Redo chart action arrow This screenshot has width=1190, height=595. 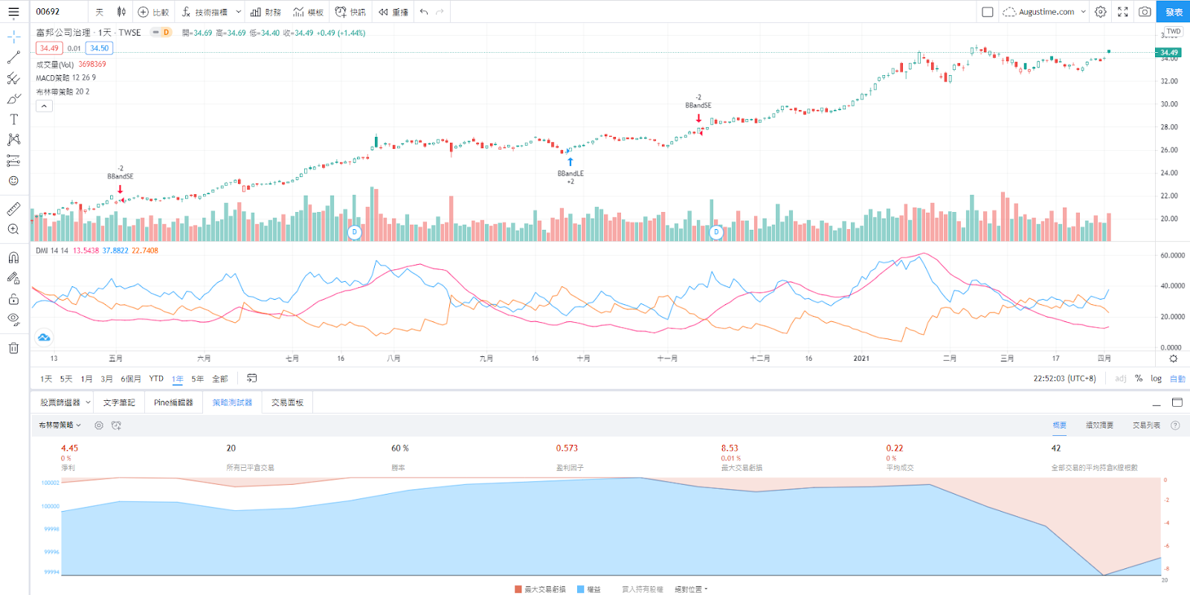[x=440, y=12]
